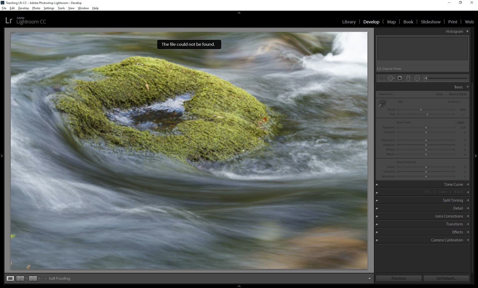Open the Develop menu

(x=23, y=8)
